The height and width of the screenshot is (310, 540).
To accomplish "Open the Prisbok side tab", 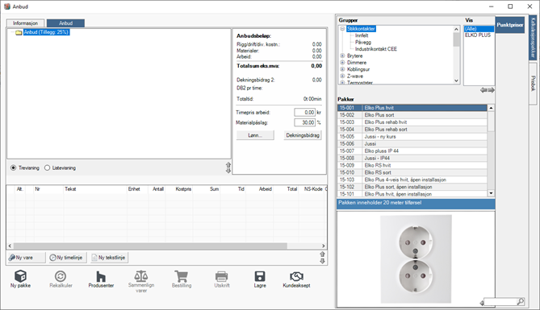I will click(533, 84).
